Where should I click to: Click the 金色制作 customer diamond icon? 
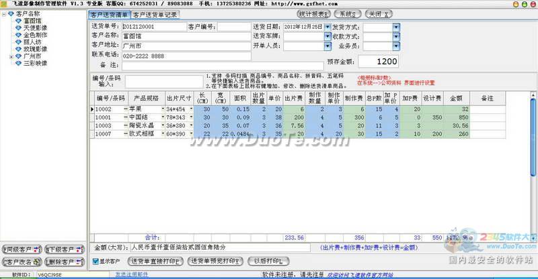[19, 35]
